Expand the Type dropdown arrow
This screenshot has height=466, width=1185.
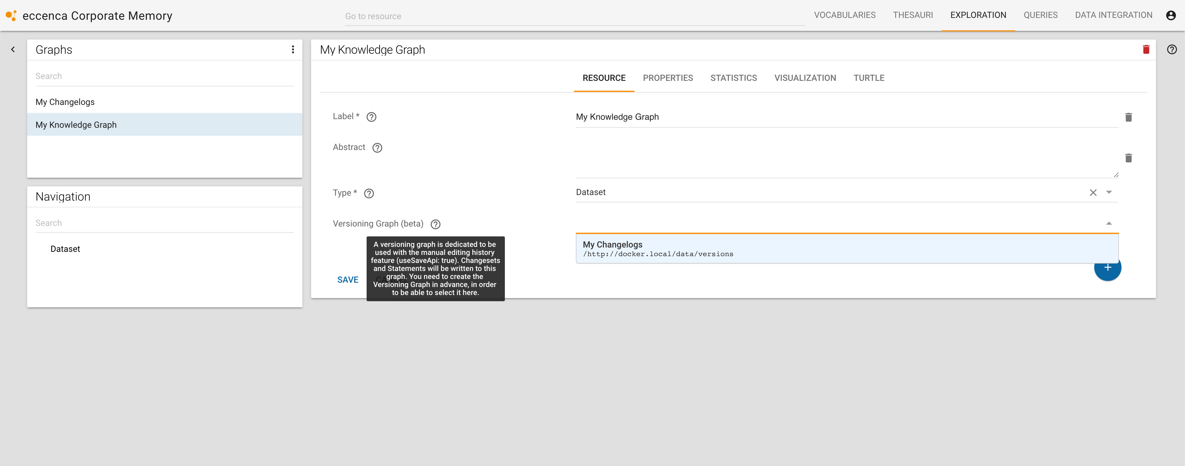point(1109,192)
